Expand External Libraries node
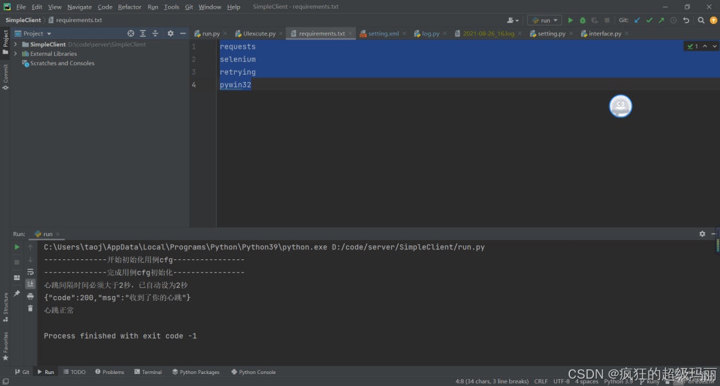 [x=15, y=54]
